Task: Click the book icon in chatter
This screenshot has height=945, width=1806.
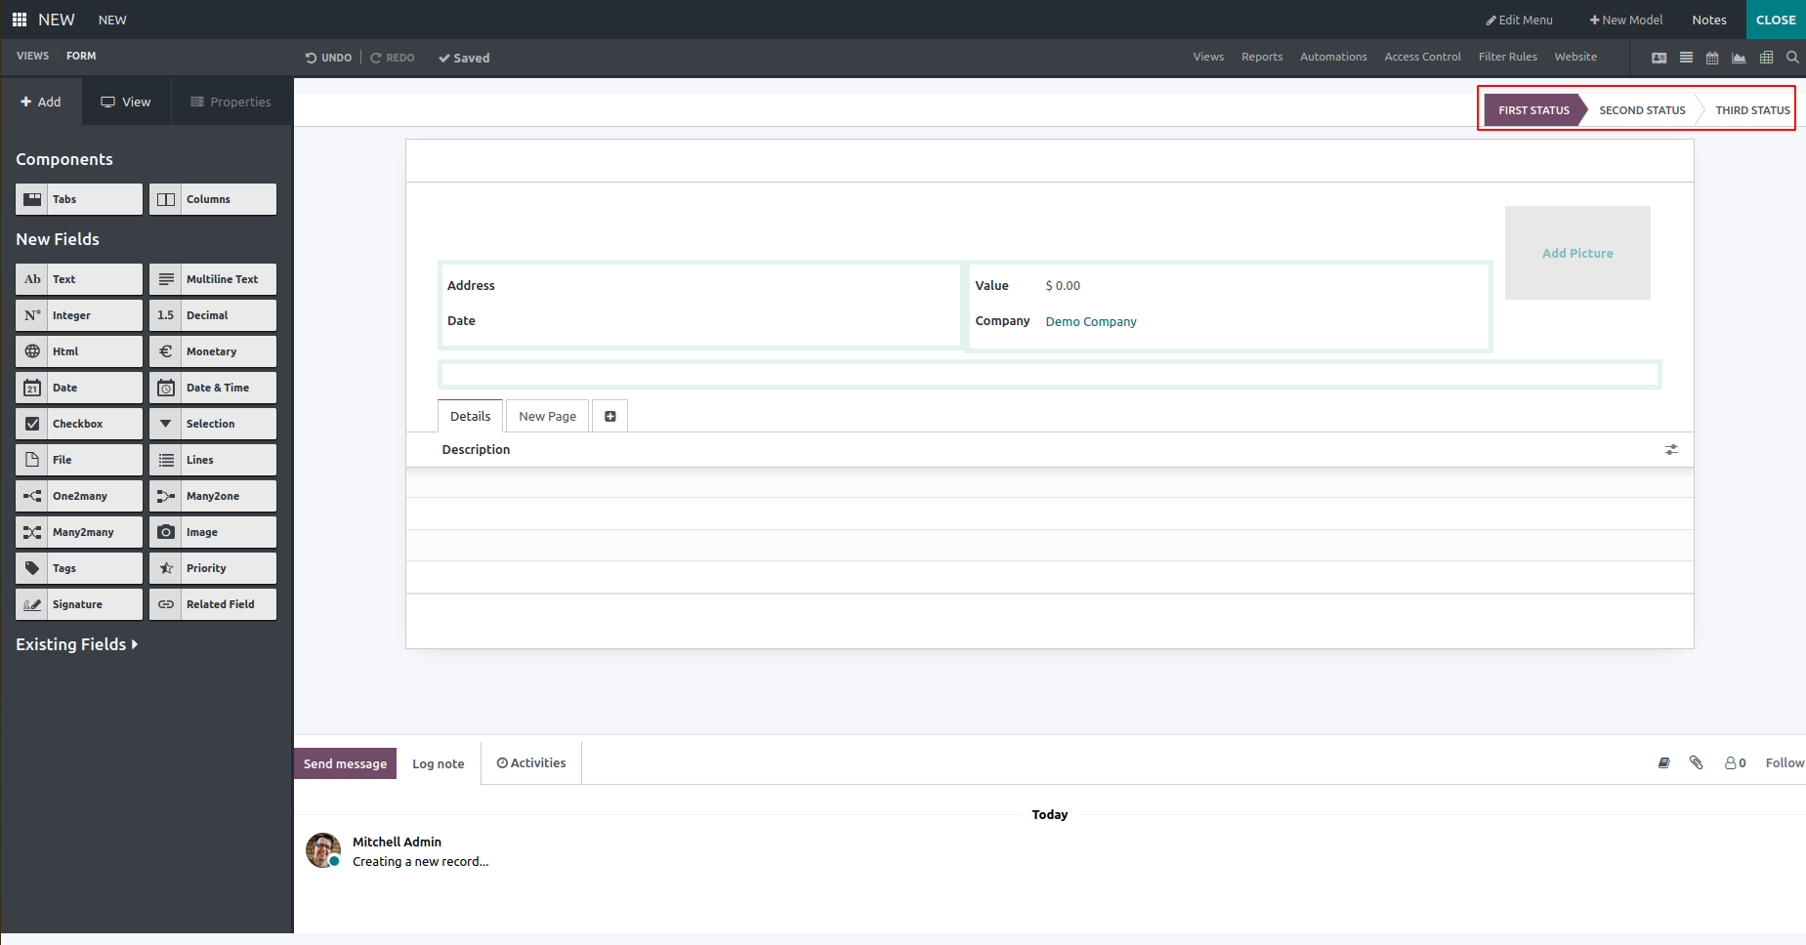Action: coord(1664,762)
